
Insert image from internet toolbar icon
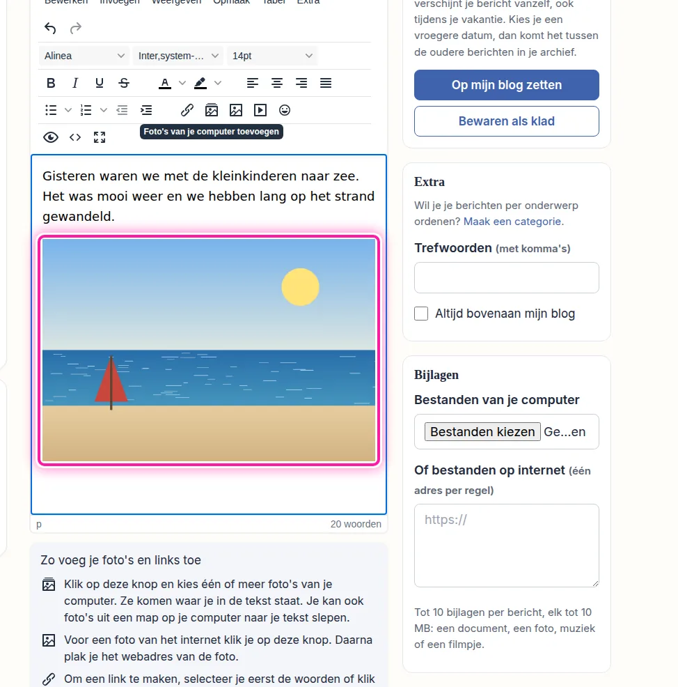coord(236,110)
